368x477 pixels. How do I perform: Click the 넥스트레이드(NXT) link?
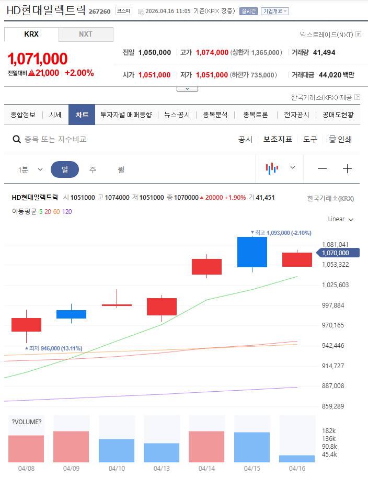click(327, 35)
